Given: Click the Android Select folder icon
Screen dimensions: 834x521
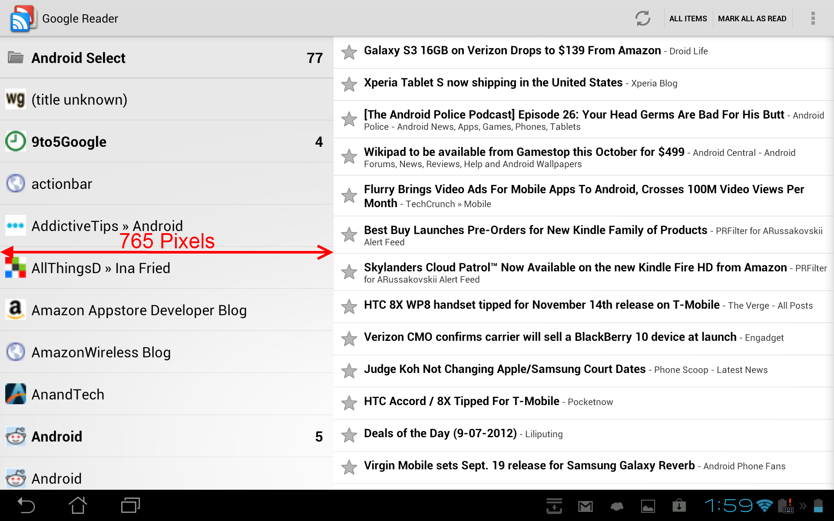Looking at the screenshot, I should pyautogui.click(x=16, y=57).
